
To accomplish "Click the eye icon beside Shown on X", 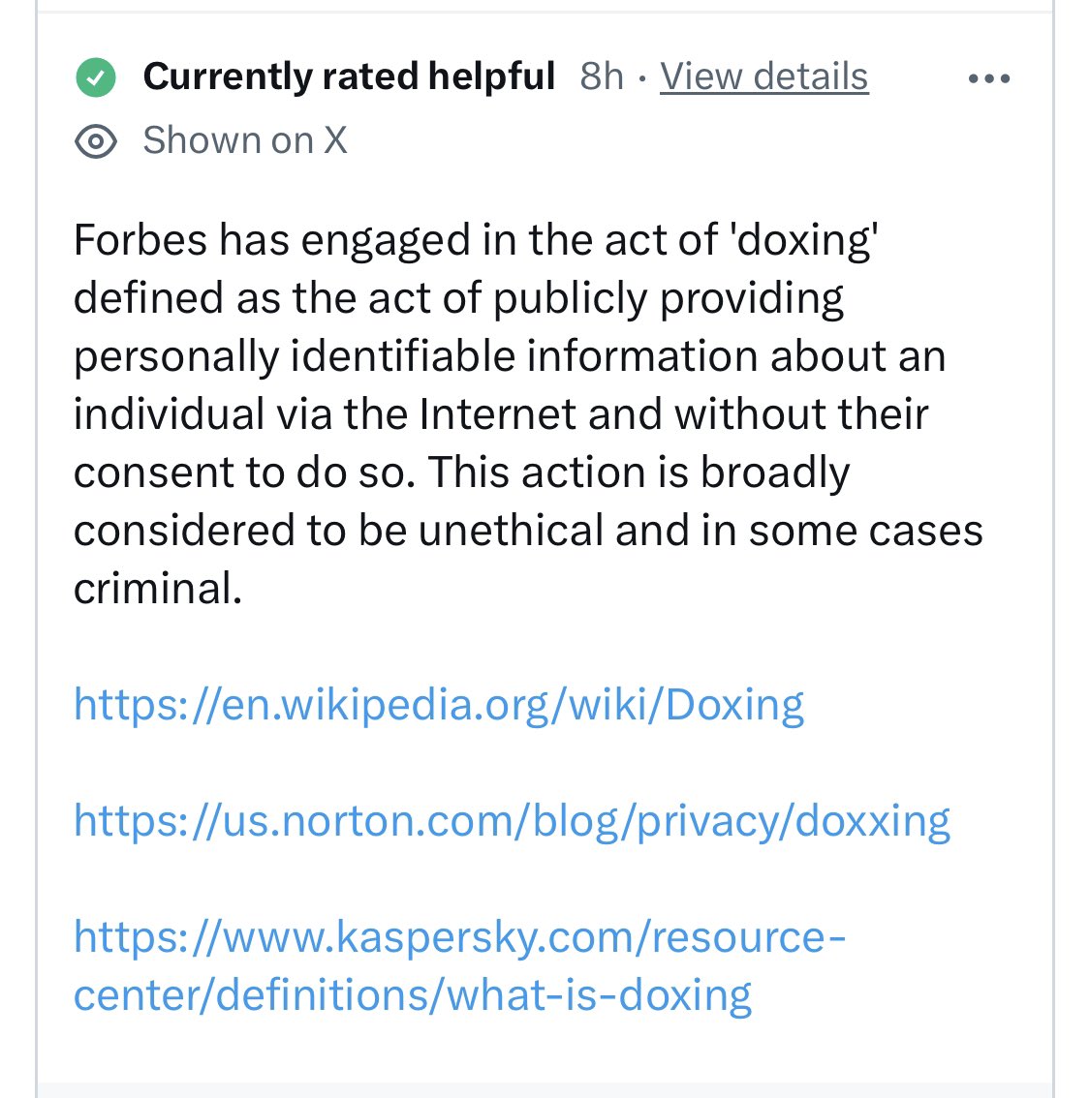I will [x=96, y=141].
